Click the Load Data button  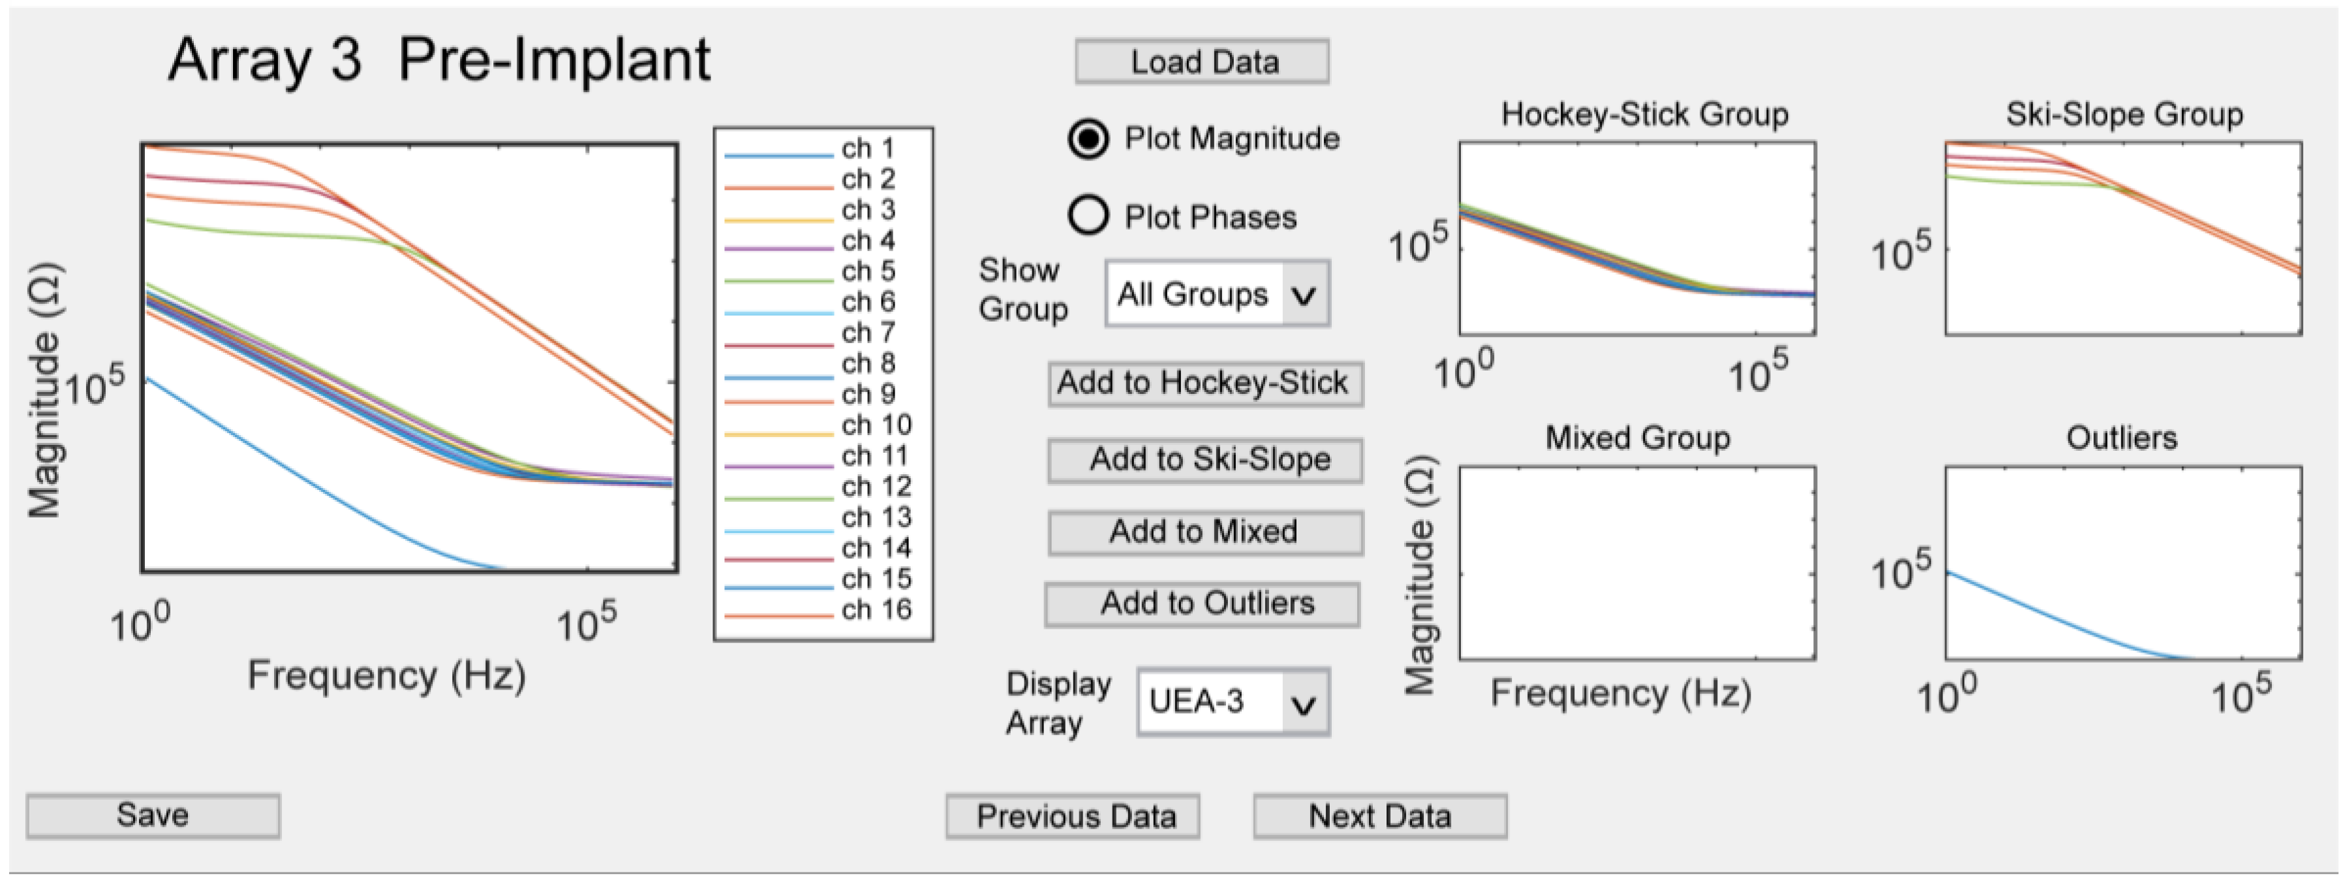pyautogui.click(x=1202, y=62)
